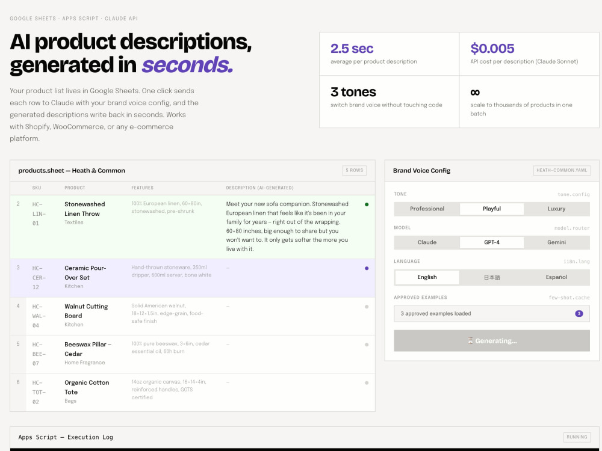Switch model to Gemini
602x451 pixels.
point(556,242)
